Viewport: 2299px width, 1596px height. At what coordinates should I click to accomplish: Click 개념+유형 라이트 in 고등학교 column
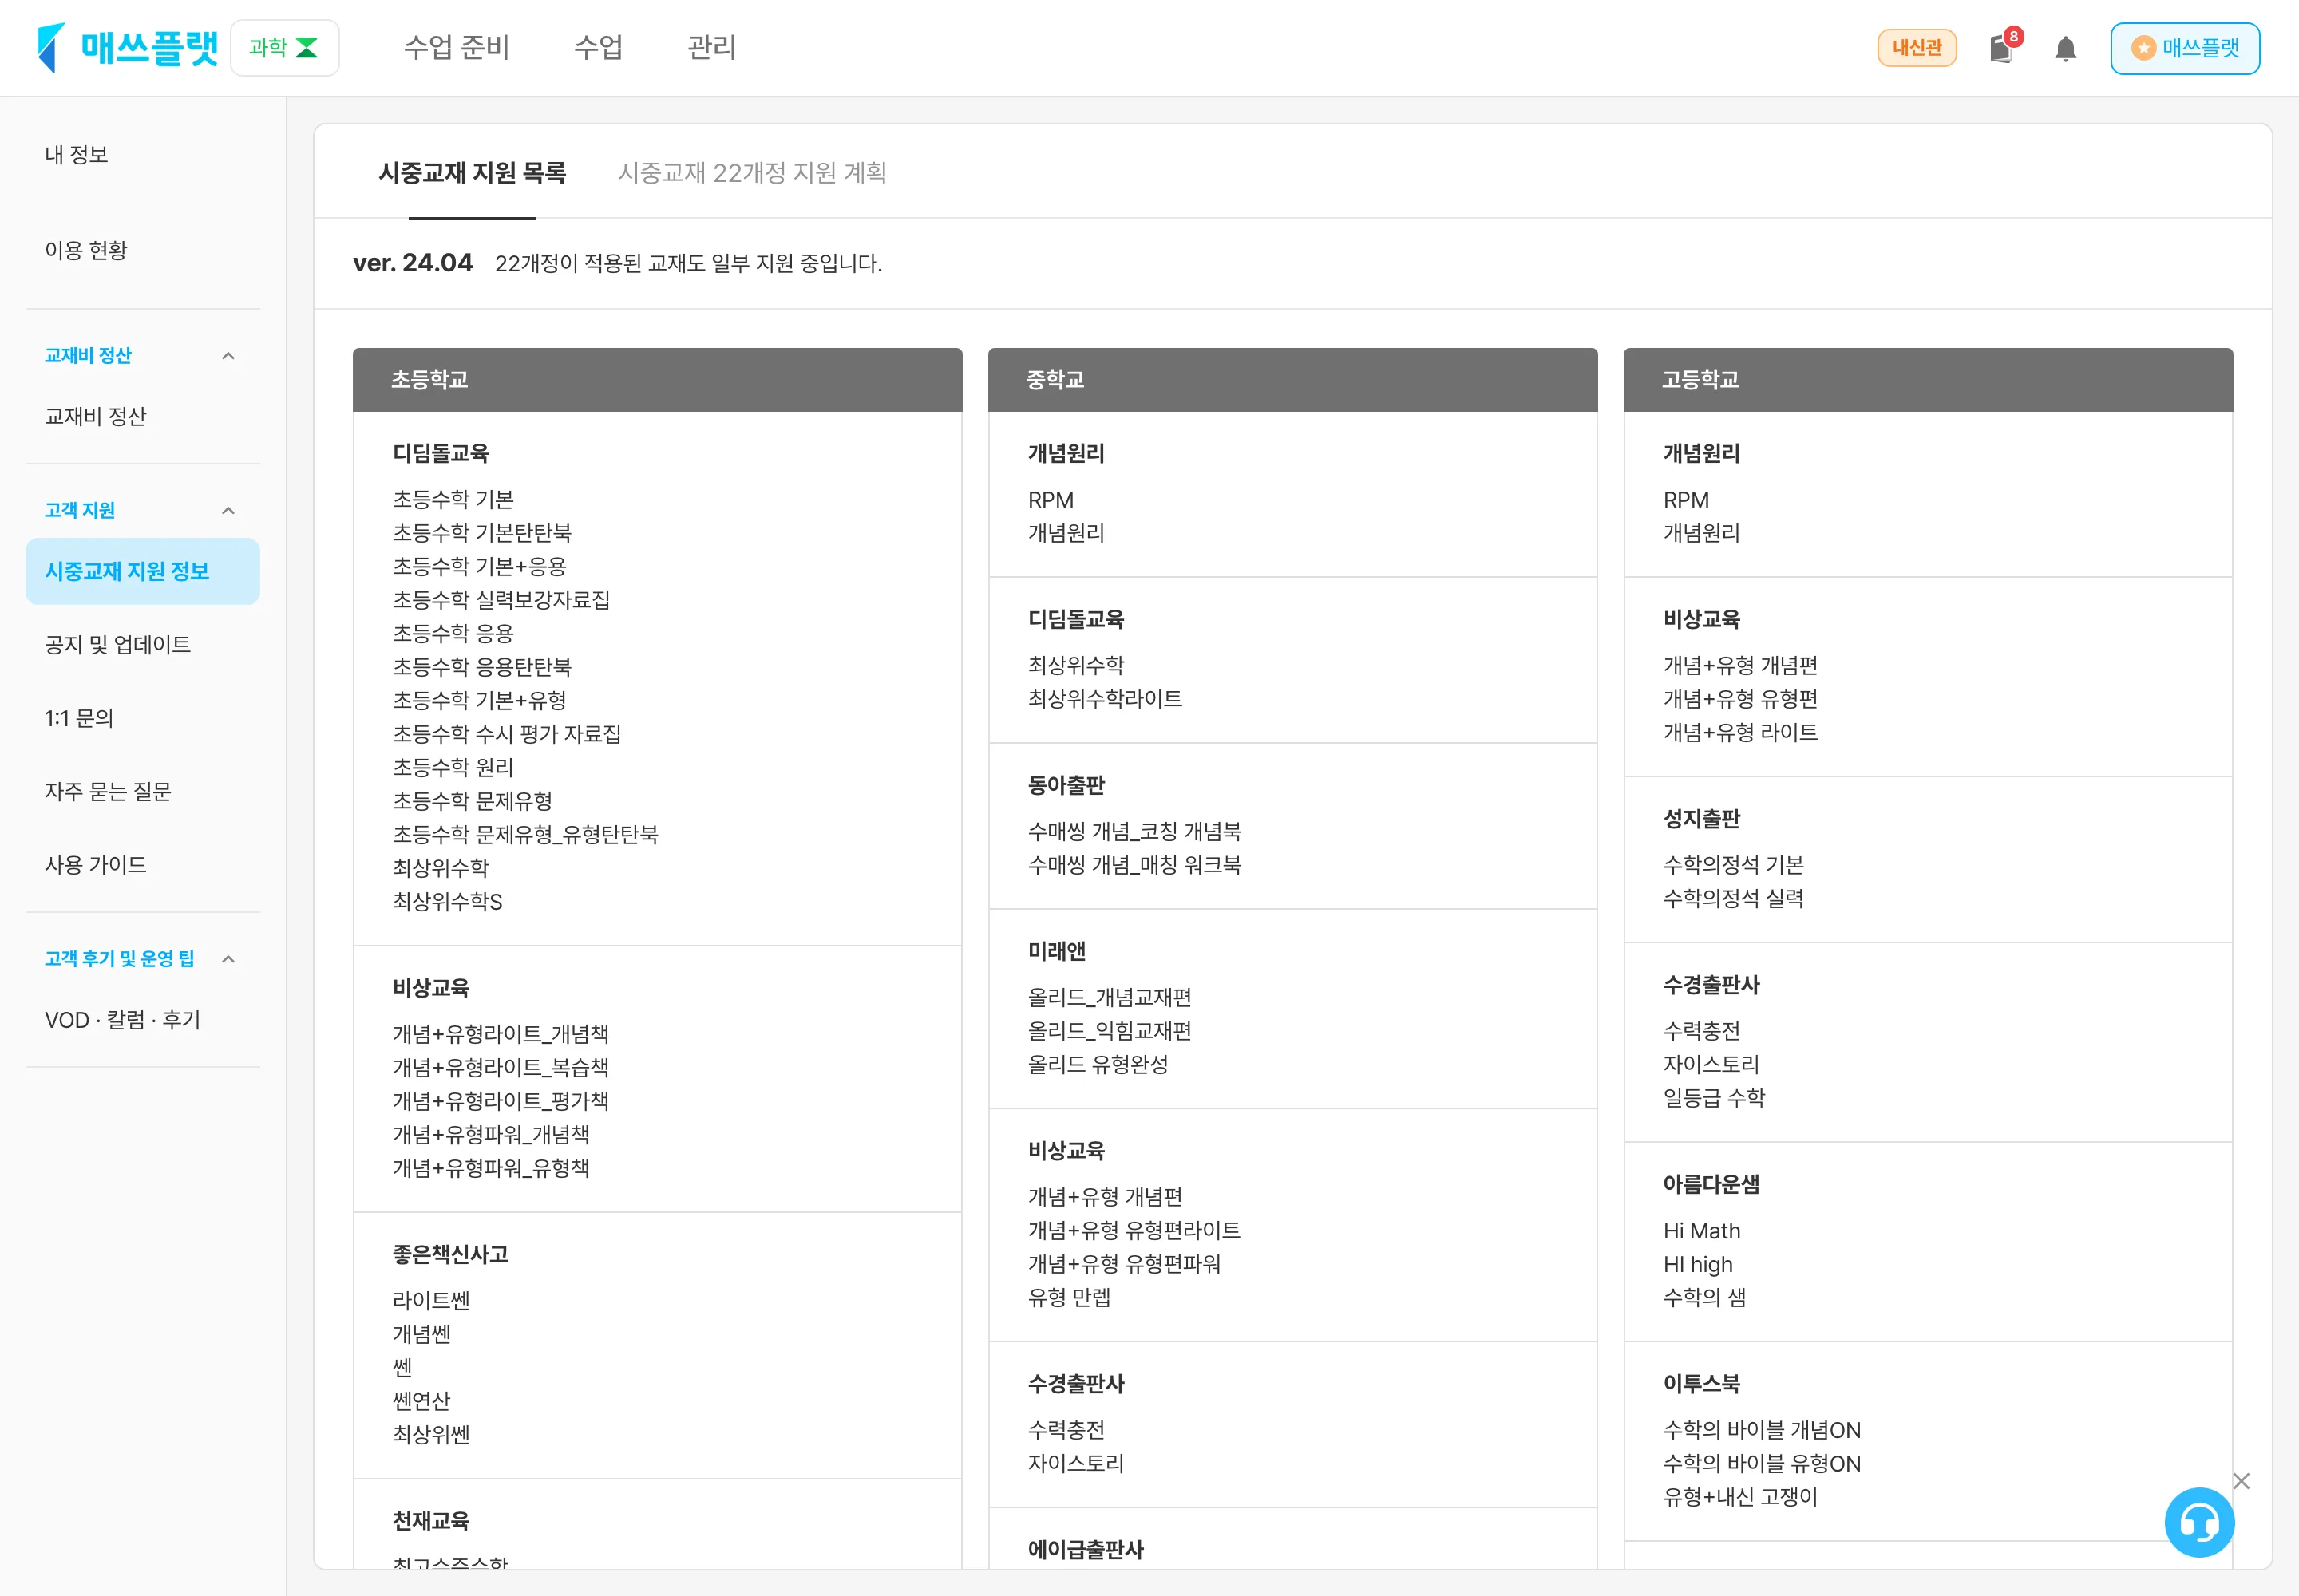coord(1741,732)
